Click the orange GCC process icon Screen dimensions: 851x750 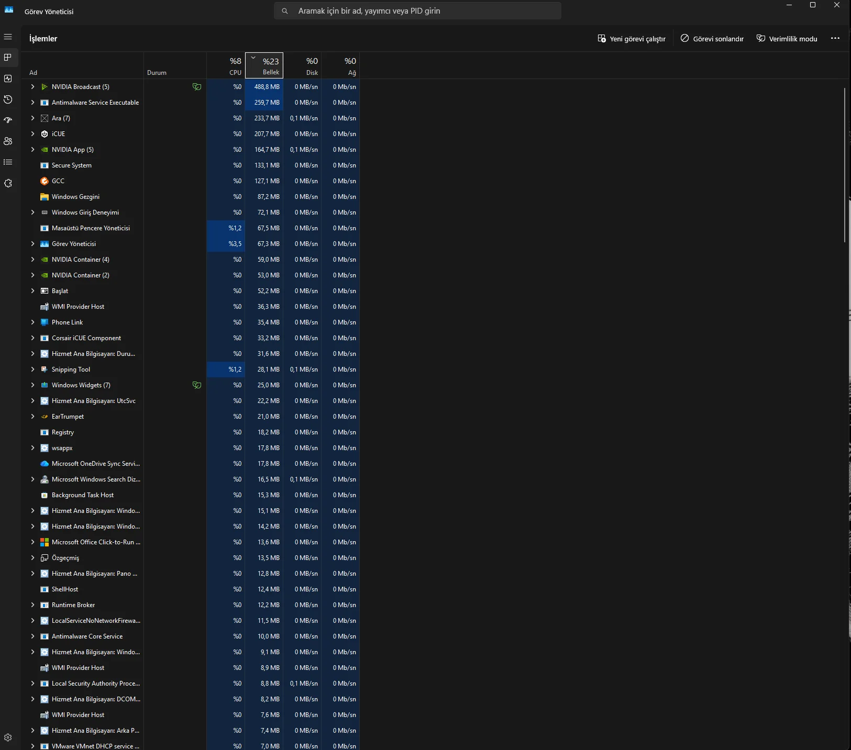pyautogui.click(x=45, y=181)
